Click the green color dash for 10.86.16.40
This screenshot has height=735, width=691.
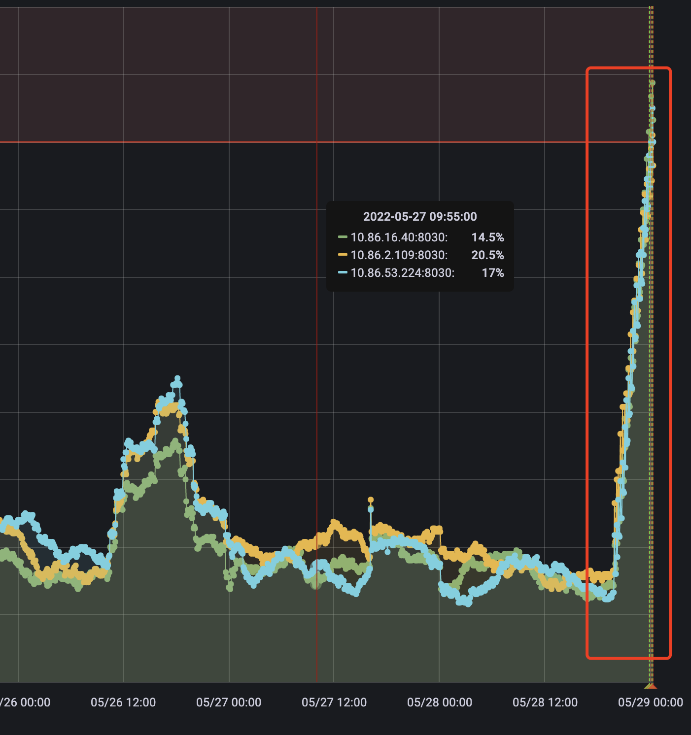(x=343, y=237)
